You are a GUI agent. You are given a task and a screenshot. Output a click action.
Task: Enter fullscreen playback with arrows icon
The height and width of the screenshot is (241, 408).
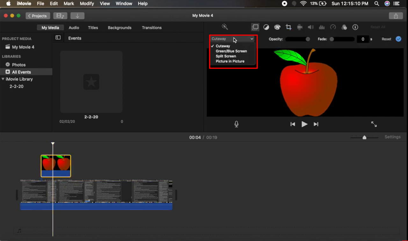[374, 124]
